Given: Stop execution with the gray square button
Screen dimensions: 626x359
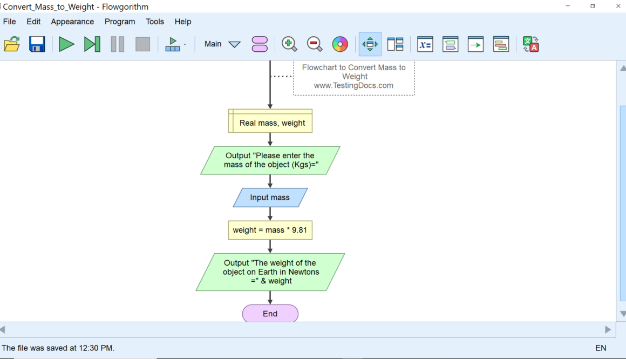Looking at the screenshot, I should click(142, 44).
